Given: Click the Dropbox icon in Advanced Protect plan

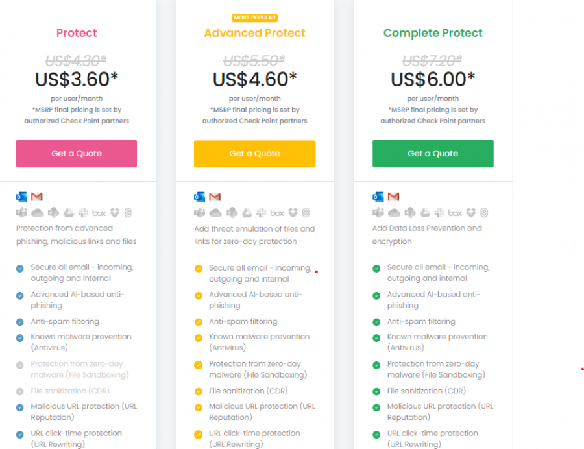Looking at the screenshot, I should (x=293, y=213).
